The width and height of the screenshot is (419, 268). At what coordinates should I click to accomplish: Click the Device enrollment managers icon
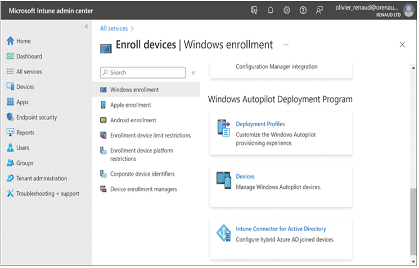(103, 190)
